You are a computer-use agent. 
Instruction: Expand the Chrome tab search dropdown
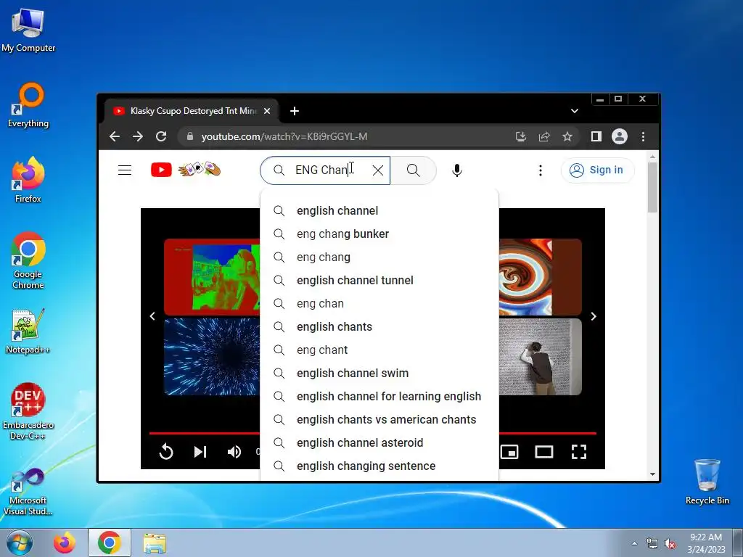tap(575, 111)
